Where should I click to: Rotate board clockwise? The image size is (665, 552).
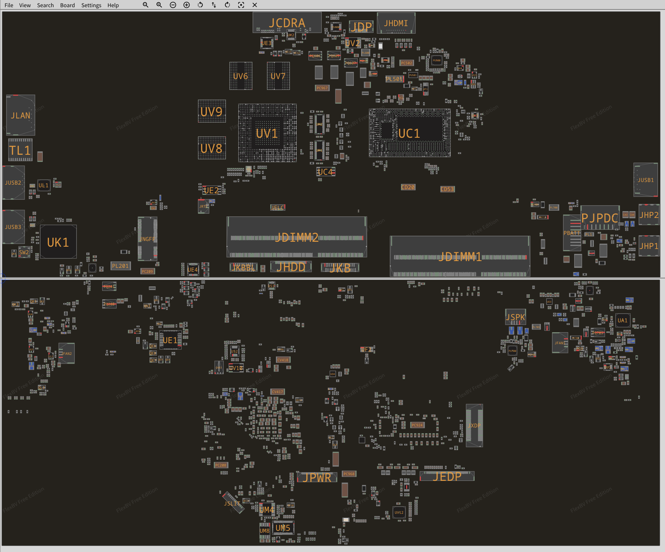(x=227, y=5)
